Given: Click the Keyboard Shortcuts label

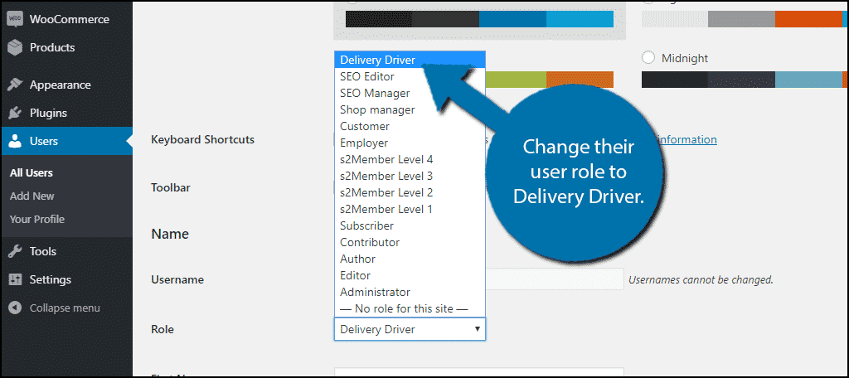Looking at the screenshot, I should point(202,139).
